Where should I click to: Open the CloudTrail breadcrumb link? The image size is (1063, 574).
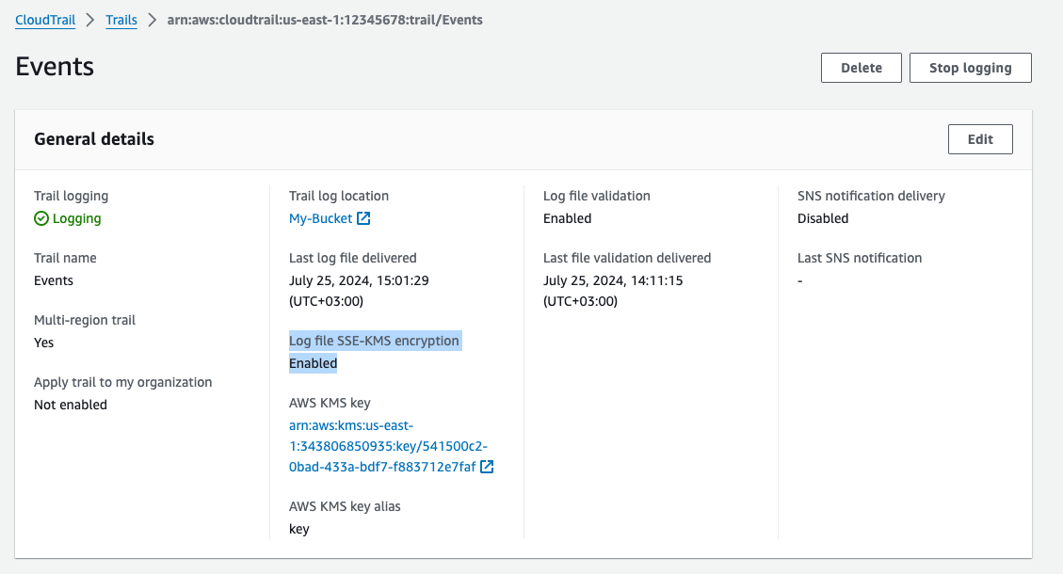(x=45, y=20)
